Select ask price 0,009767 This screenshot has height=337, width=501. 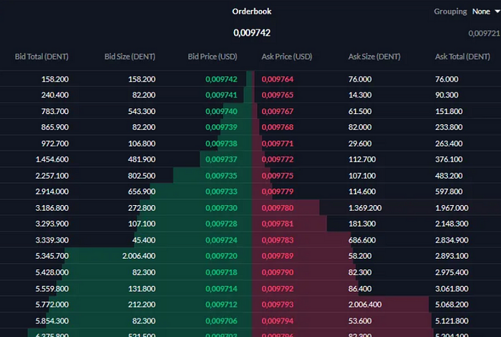(x=278, y=111)
